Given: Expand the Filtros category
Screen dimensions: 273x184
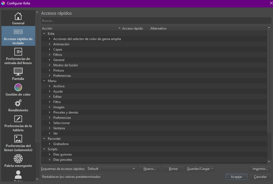Looking at the screenshot, I should 50,54.
